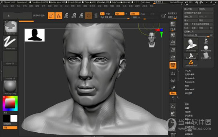Screen dimensions: 218x137
Task: Toggle the orange Edit mode button
Action: point(51,16)
